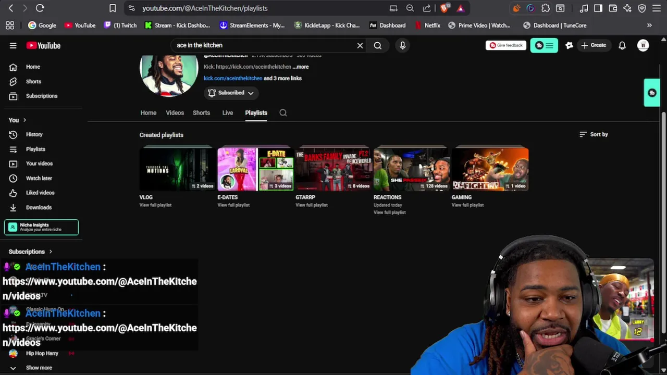
Task: Go back in browser history
Action: 11,8
